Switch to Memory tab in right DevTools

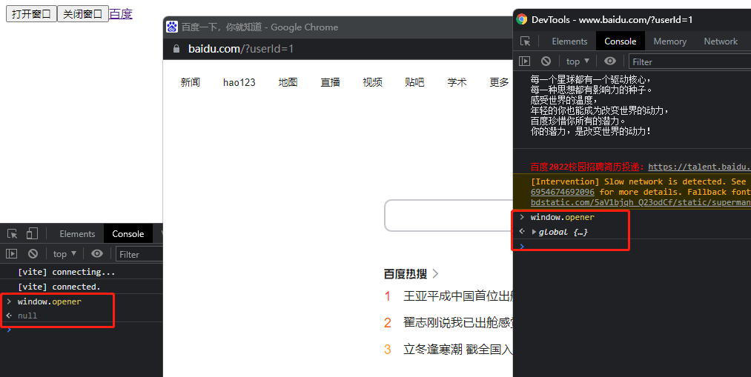pyautogui.click(x=669, y=41)
